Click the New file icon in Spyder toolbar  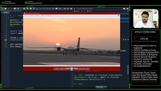[3, 9]
